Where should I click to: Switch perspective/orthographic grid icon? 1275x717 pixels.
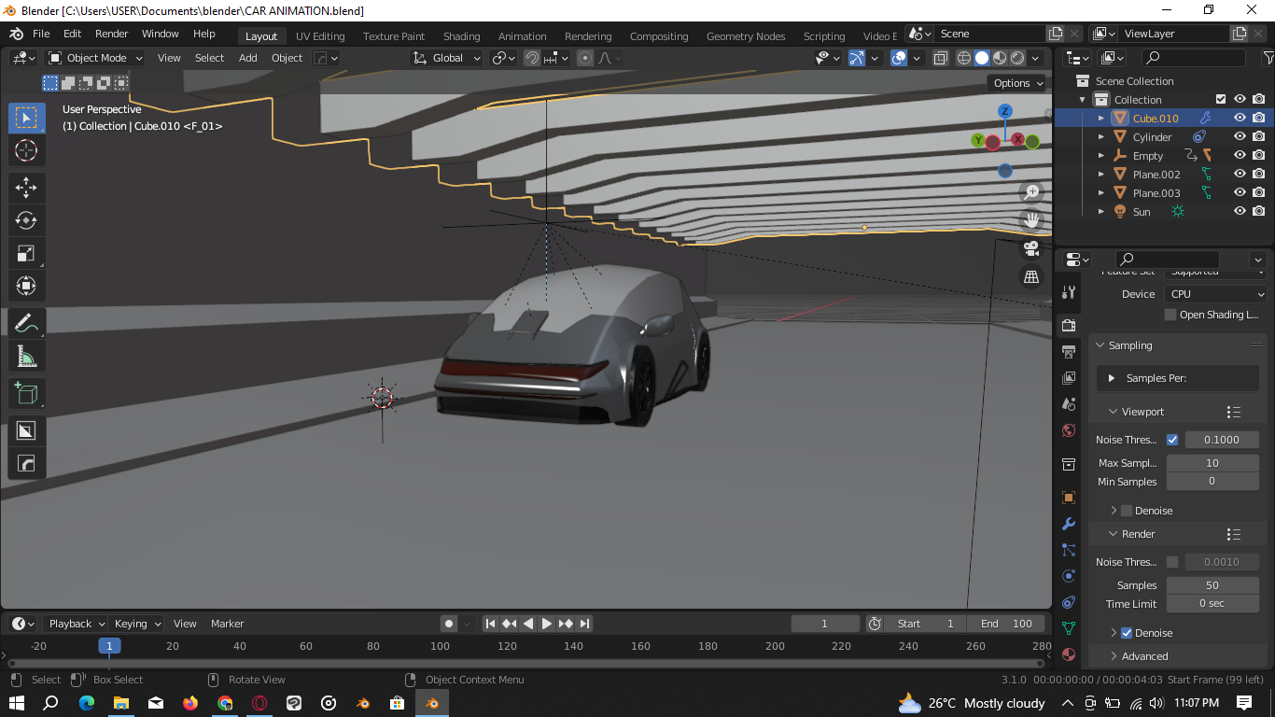point(1031,277)
